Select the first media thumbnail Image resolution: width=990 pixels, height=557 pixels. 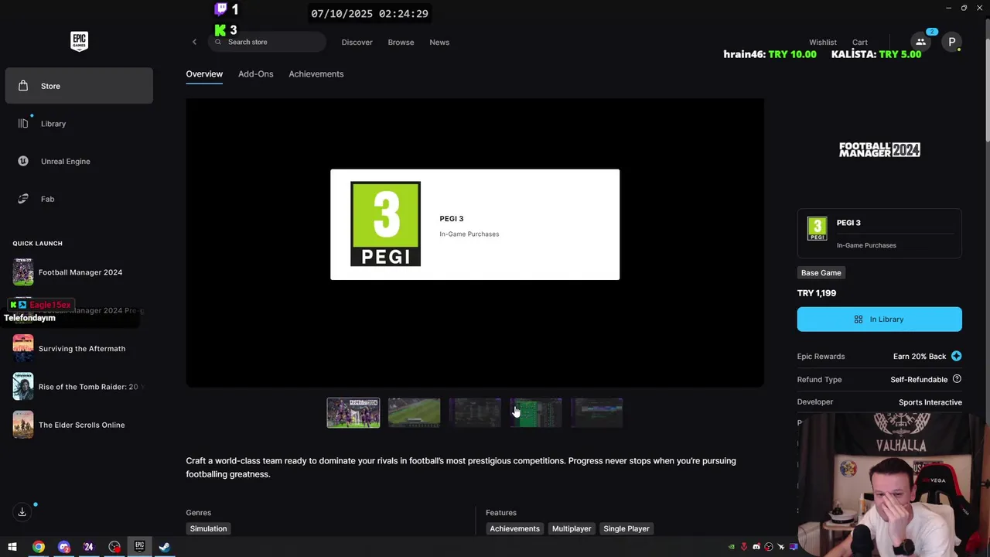point(353,413)
